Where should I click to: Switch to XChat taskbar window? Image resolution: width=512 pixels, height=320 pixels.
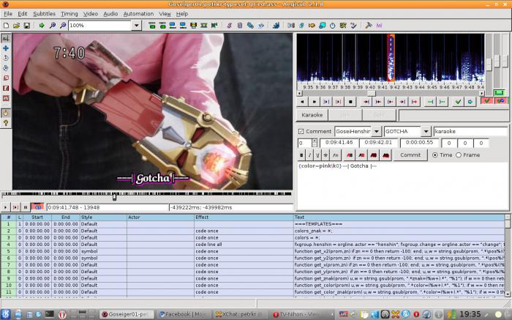coord(241,314)
